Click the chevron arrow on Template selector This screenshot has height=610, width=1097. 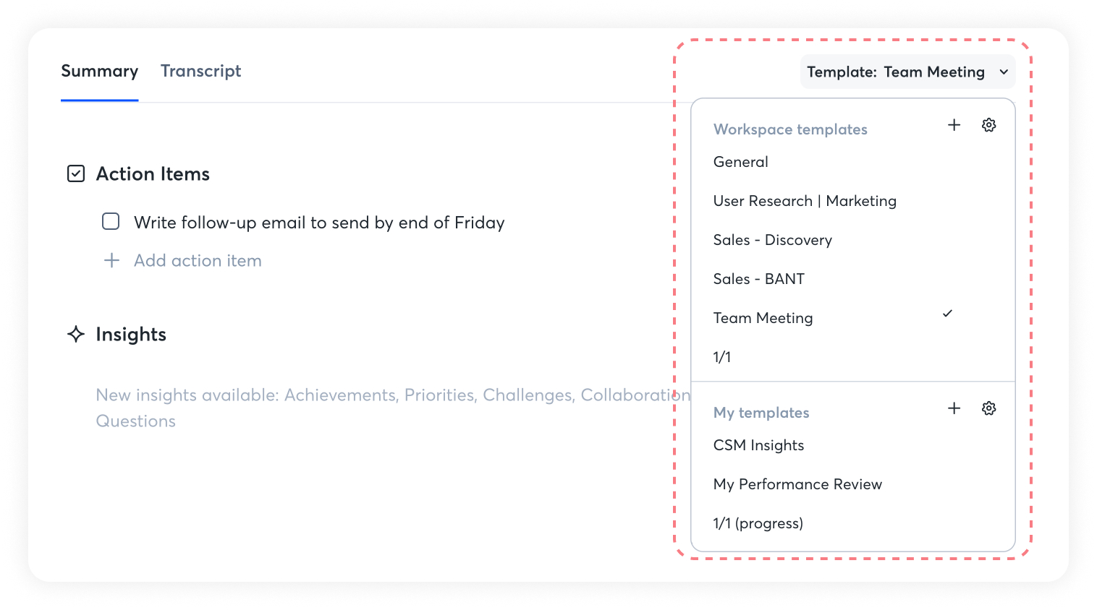[x=1004, y=72]
